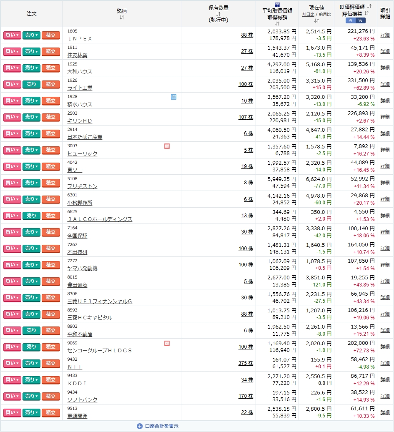Screen dimensions: 394x432
Task: Click the 375 株 quantity link for NTT
Action: 246,363
